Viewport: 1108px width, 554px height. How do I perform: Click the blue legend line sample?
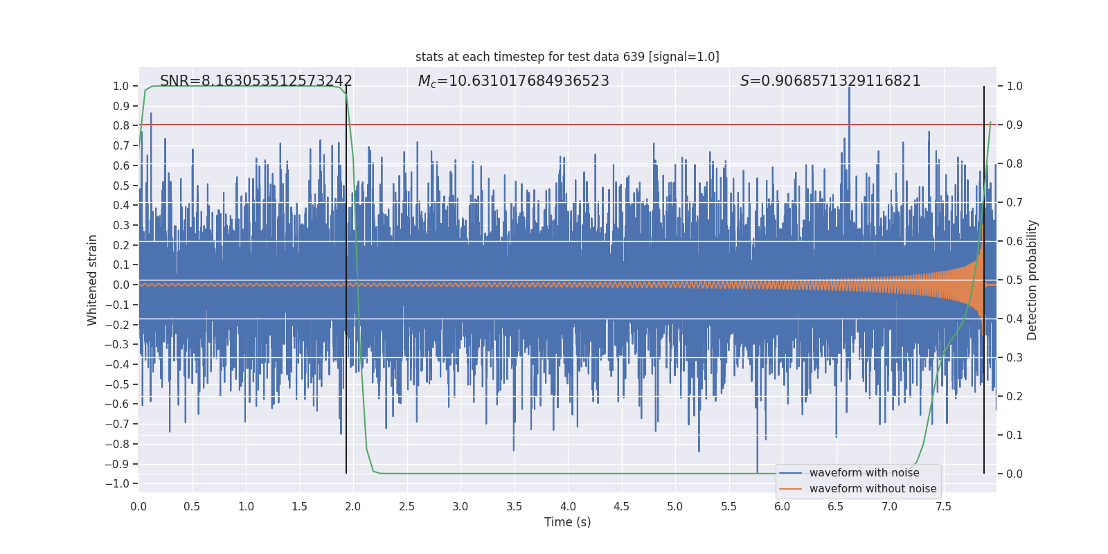coord(791,473)
